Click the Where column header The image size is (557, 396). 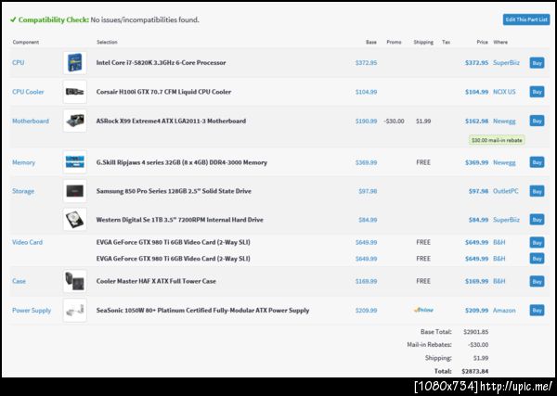click(x=500, y=42)
